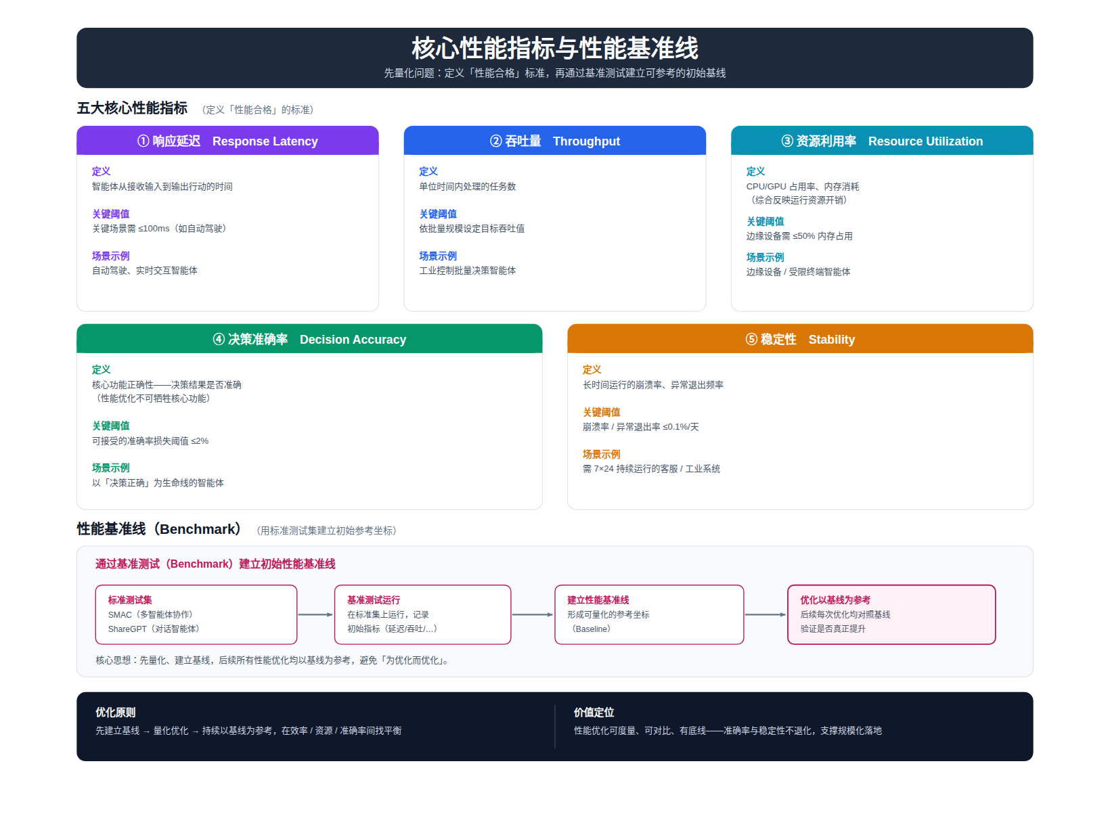Image resolution: width=1110 pixels, height=839 pixels.
Task: Click the 场景示例 label in Decision Accuracy card
Action: point(110,468)
